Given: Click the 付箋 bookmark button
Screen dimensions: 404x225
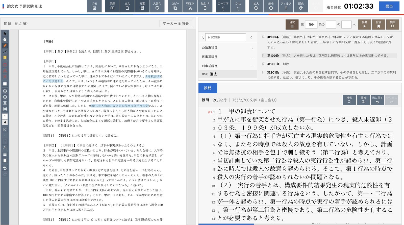Looking at the screenshot, I should [x=378, y=24].
